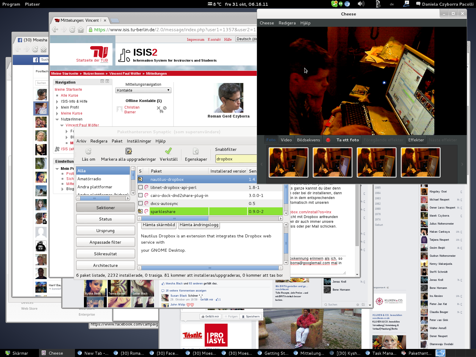Click the TU Berlin logo
Screen dimensions: 476x357
(99, 52)
